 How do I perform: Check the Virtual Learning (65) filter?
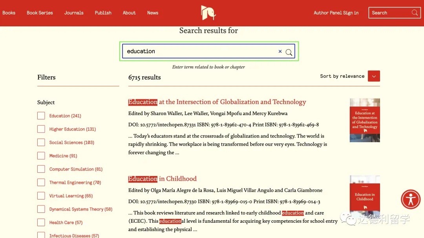41,196
